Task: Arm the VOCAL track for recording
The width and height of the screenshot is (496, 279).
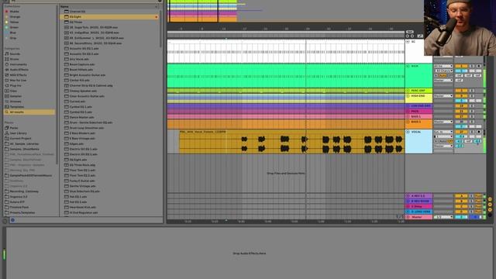Action: 479,132
